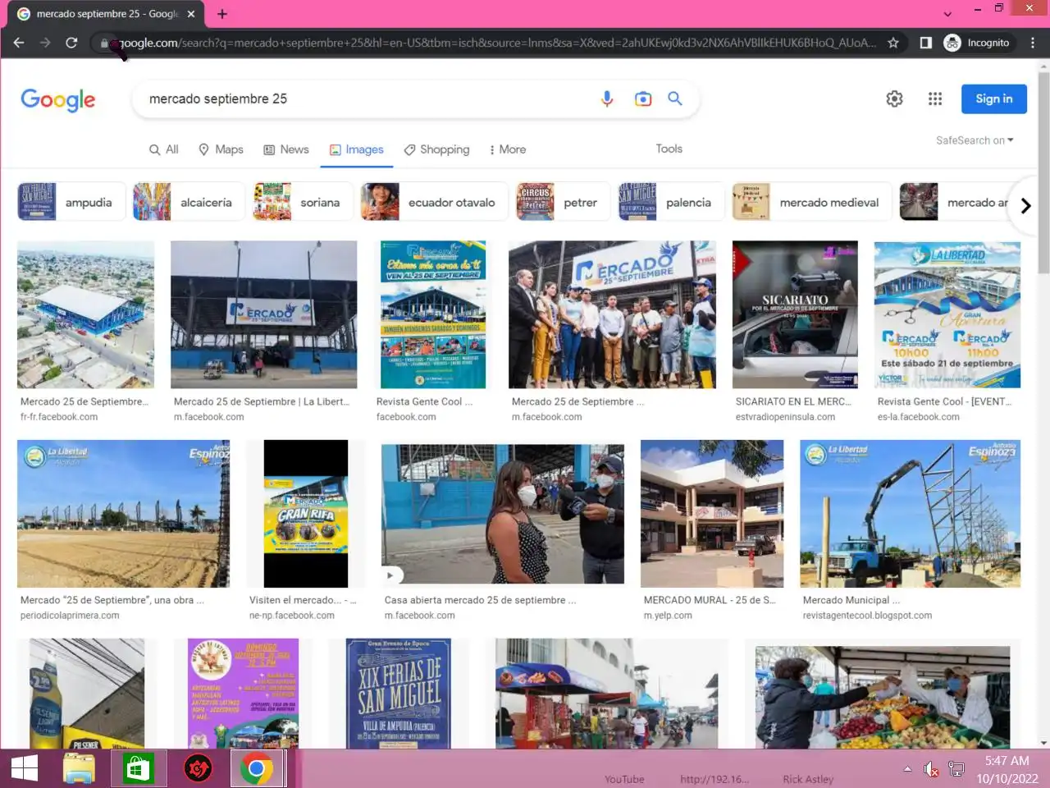Image resolution: width=1050 pixels, height=788 pixels.
Task: Click the search query input field
Action: (x=369, y=98)
